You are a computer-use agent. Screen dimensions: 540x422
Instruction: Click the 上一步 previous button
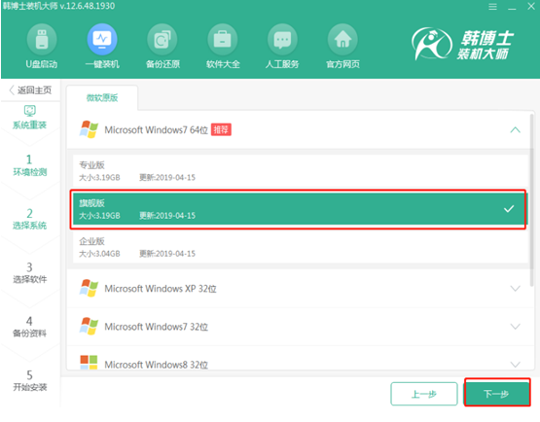tap(424, 394)
